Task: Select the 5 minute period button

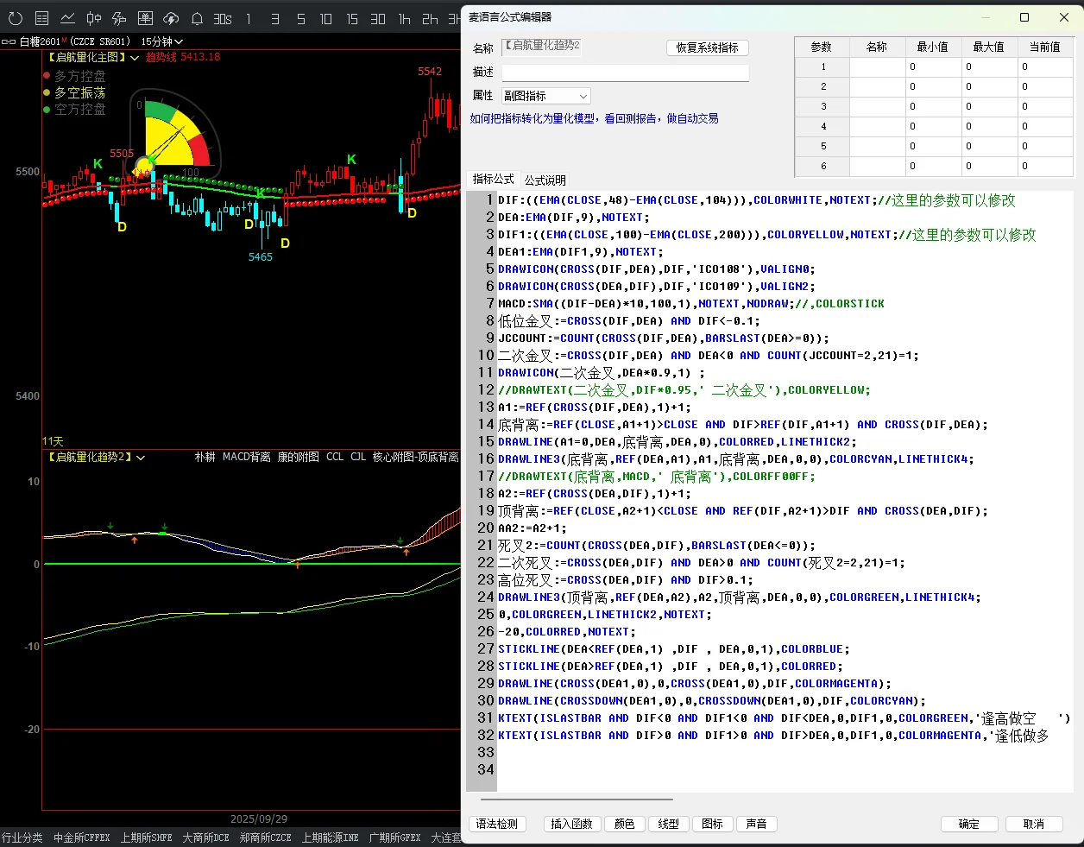Action: tap(300, 18)
